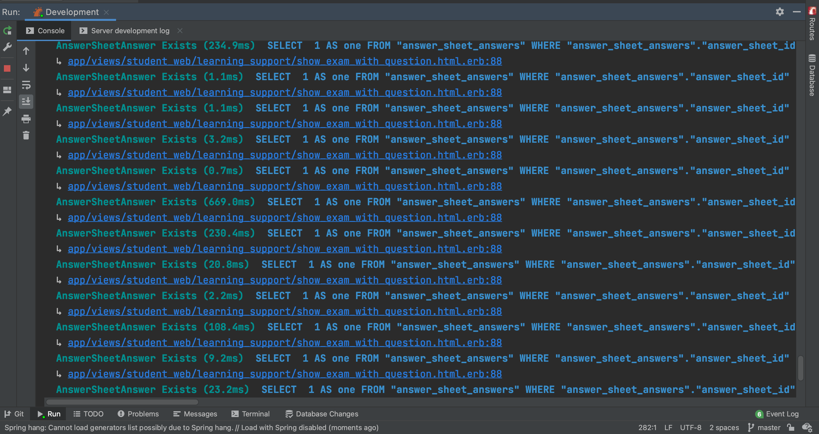Click the horizontal console scrollbar
The height and width of the screenshot is (434, 819).
pos(123,402)
